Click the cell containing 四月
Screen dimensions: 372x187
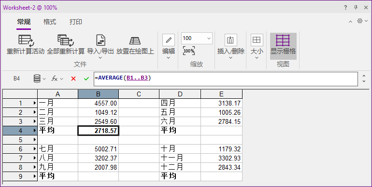point(180,103)
